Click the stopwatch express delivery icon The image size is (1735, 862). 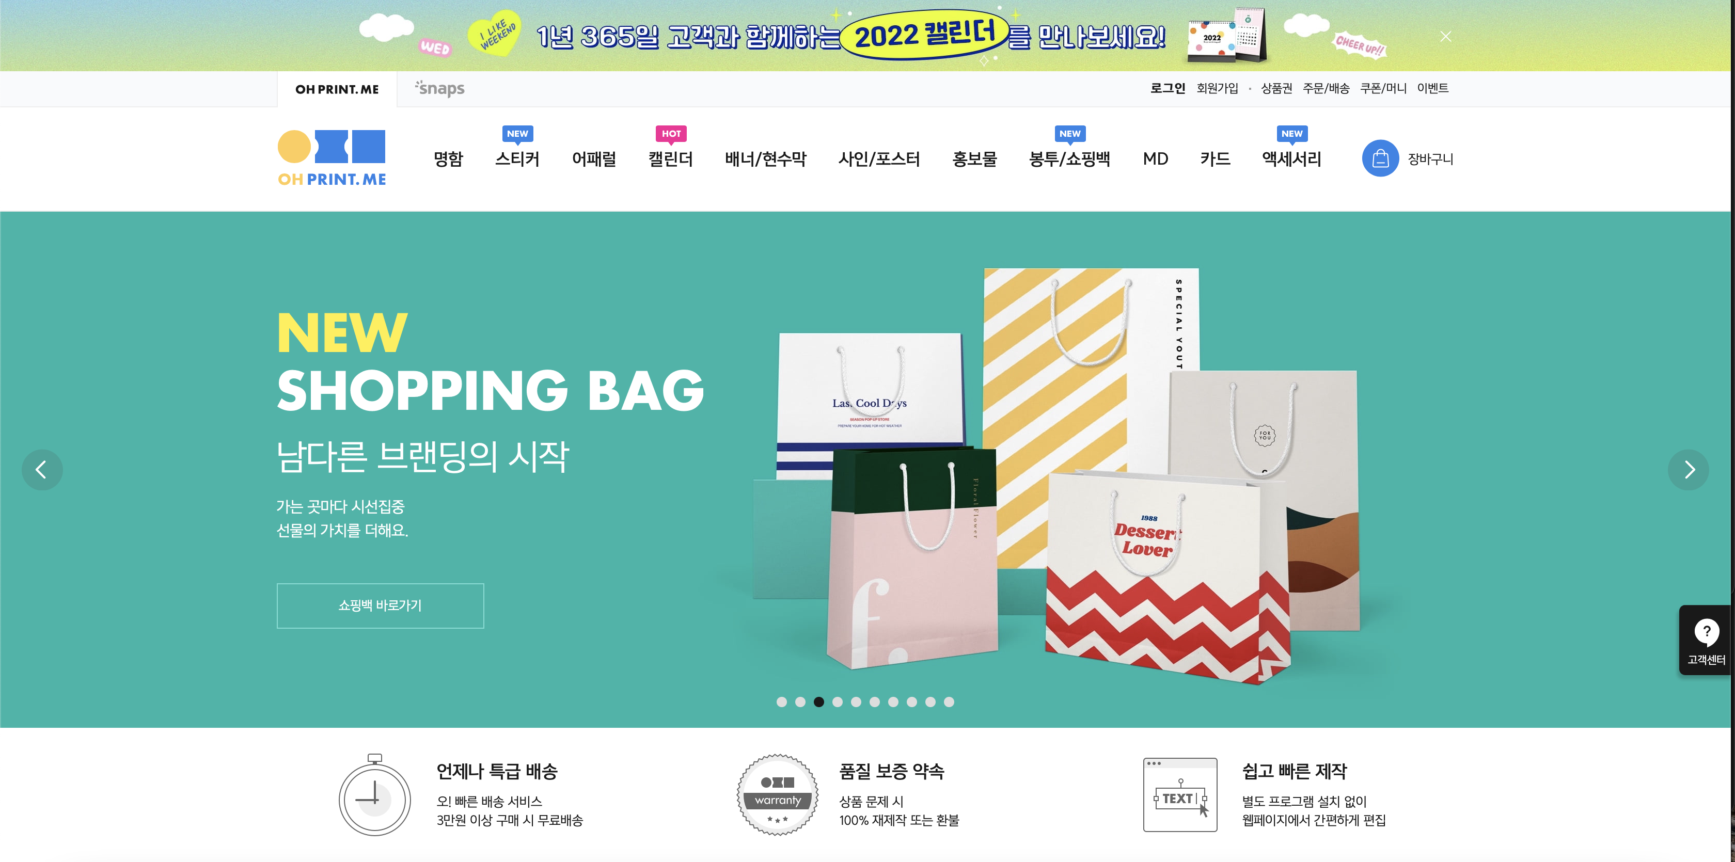374,795
